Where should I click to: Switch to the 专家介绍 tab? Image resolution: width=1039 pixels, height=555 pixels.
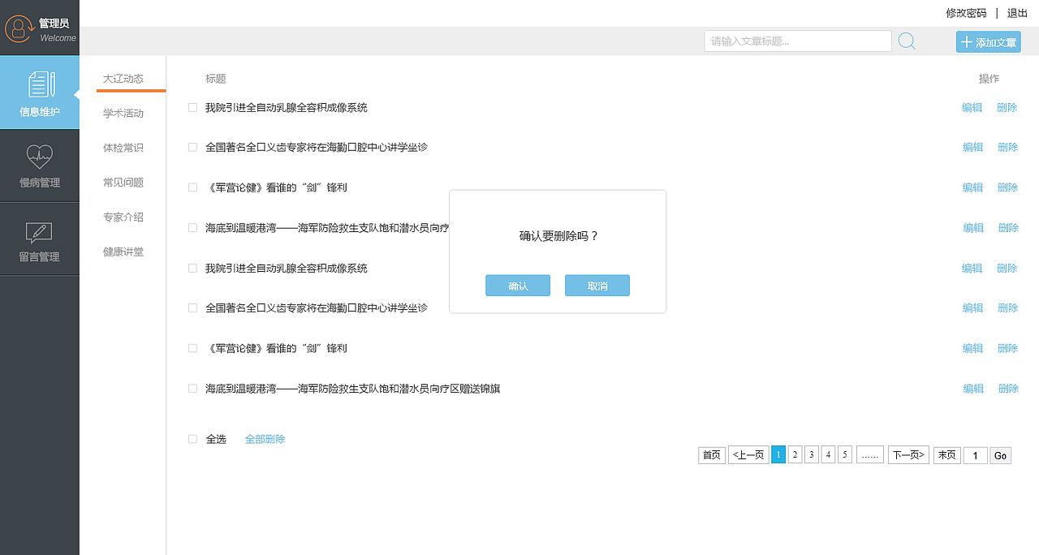123,217
